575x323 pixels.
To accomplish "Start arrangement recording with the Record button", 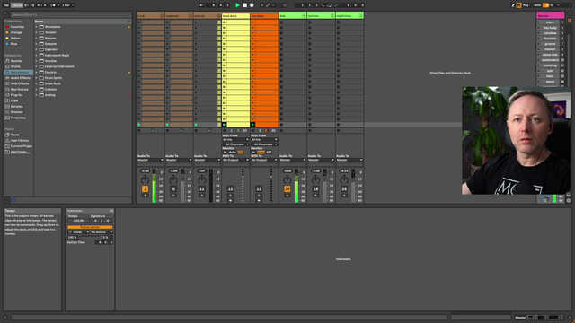I will click(x=252, y=5).
